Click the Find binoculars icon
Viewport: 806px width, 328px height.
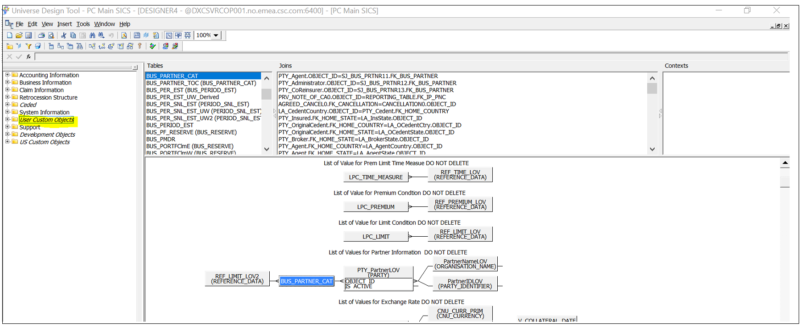pyautogui.click(x=92, y=35)
